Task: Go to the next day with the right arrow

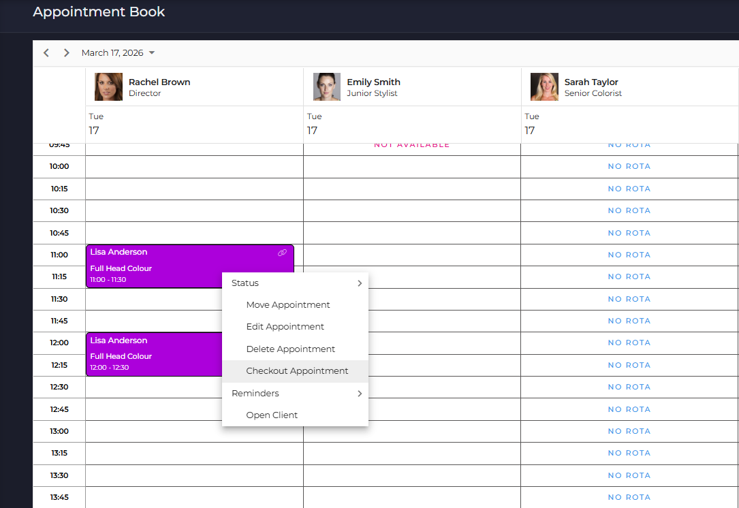Action: [66, 52]
